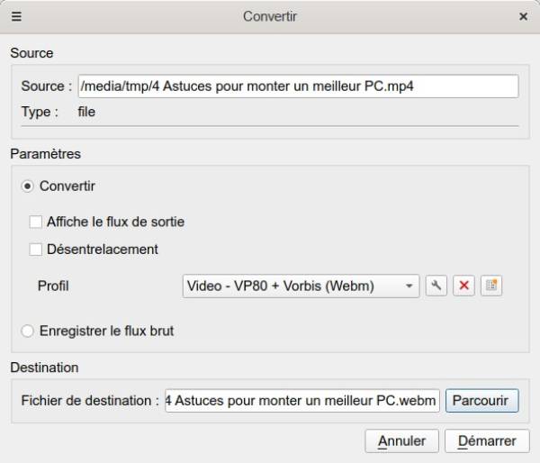Click the Convertir title bar text
Viewport: 540px width, 463px height.
270,16
